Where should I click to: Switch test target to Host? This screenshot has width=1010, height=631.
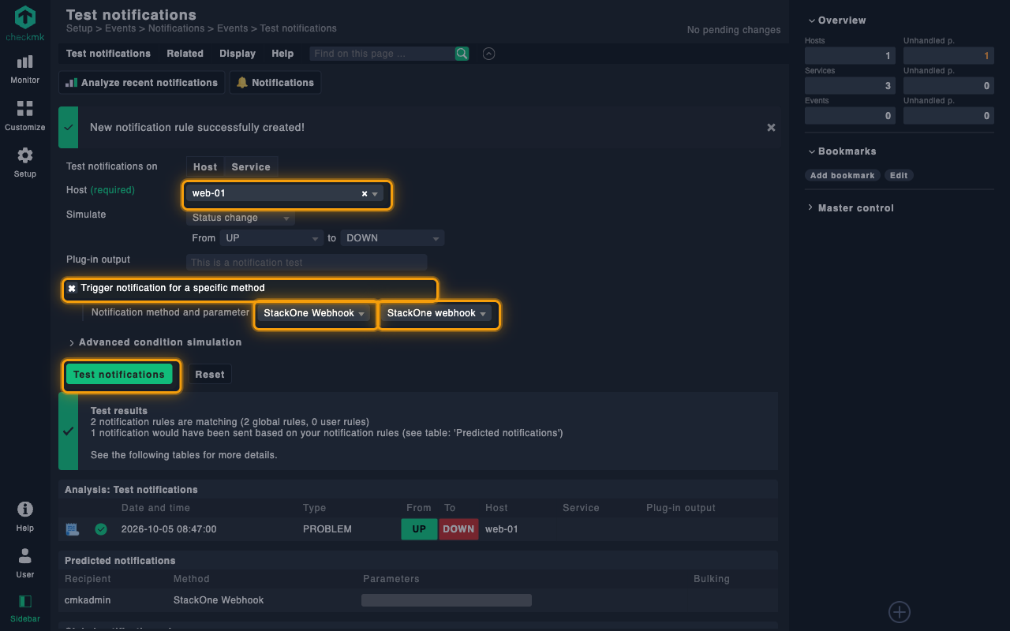[205, 167]
